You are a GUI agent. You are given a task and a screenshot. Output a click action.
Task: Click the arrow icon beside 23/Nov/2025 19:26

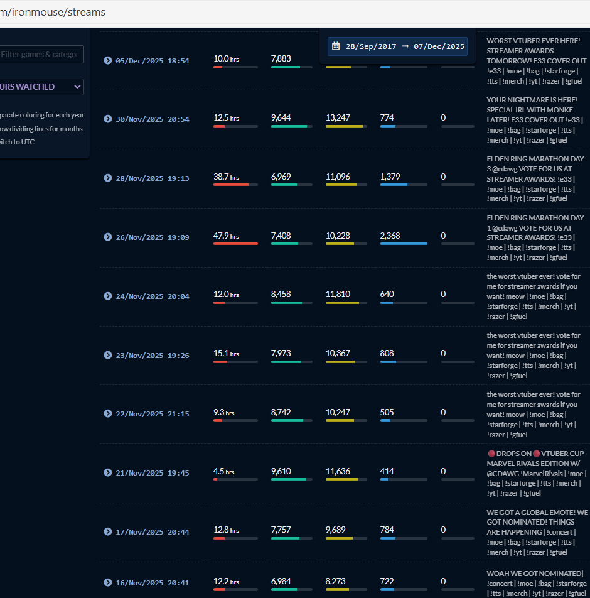click(x=108, y=355)
